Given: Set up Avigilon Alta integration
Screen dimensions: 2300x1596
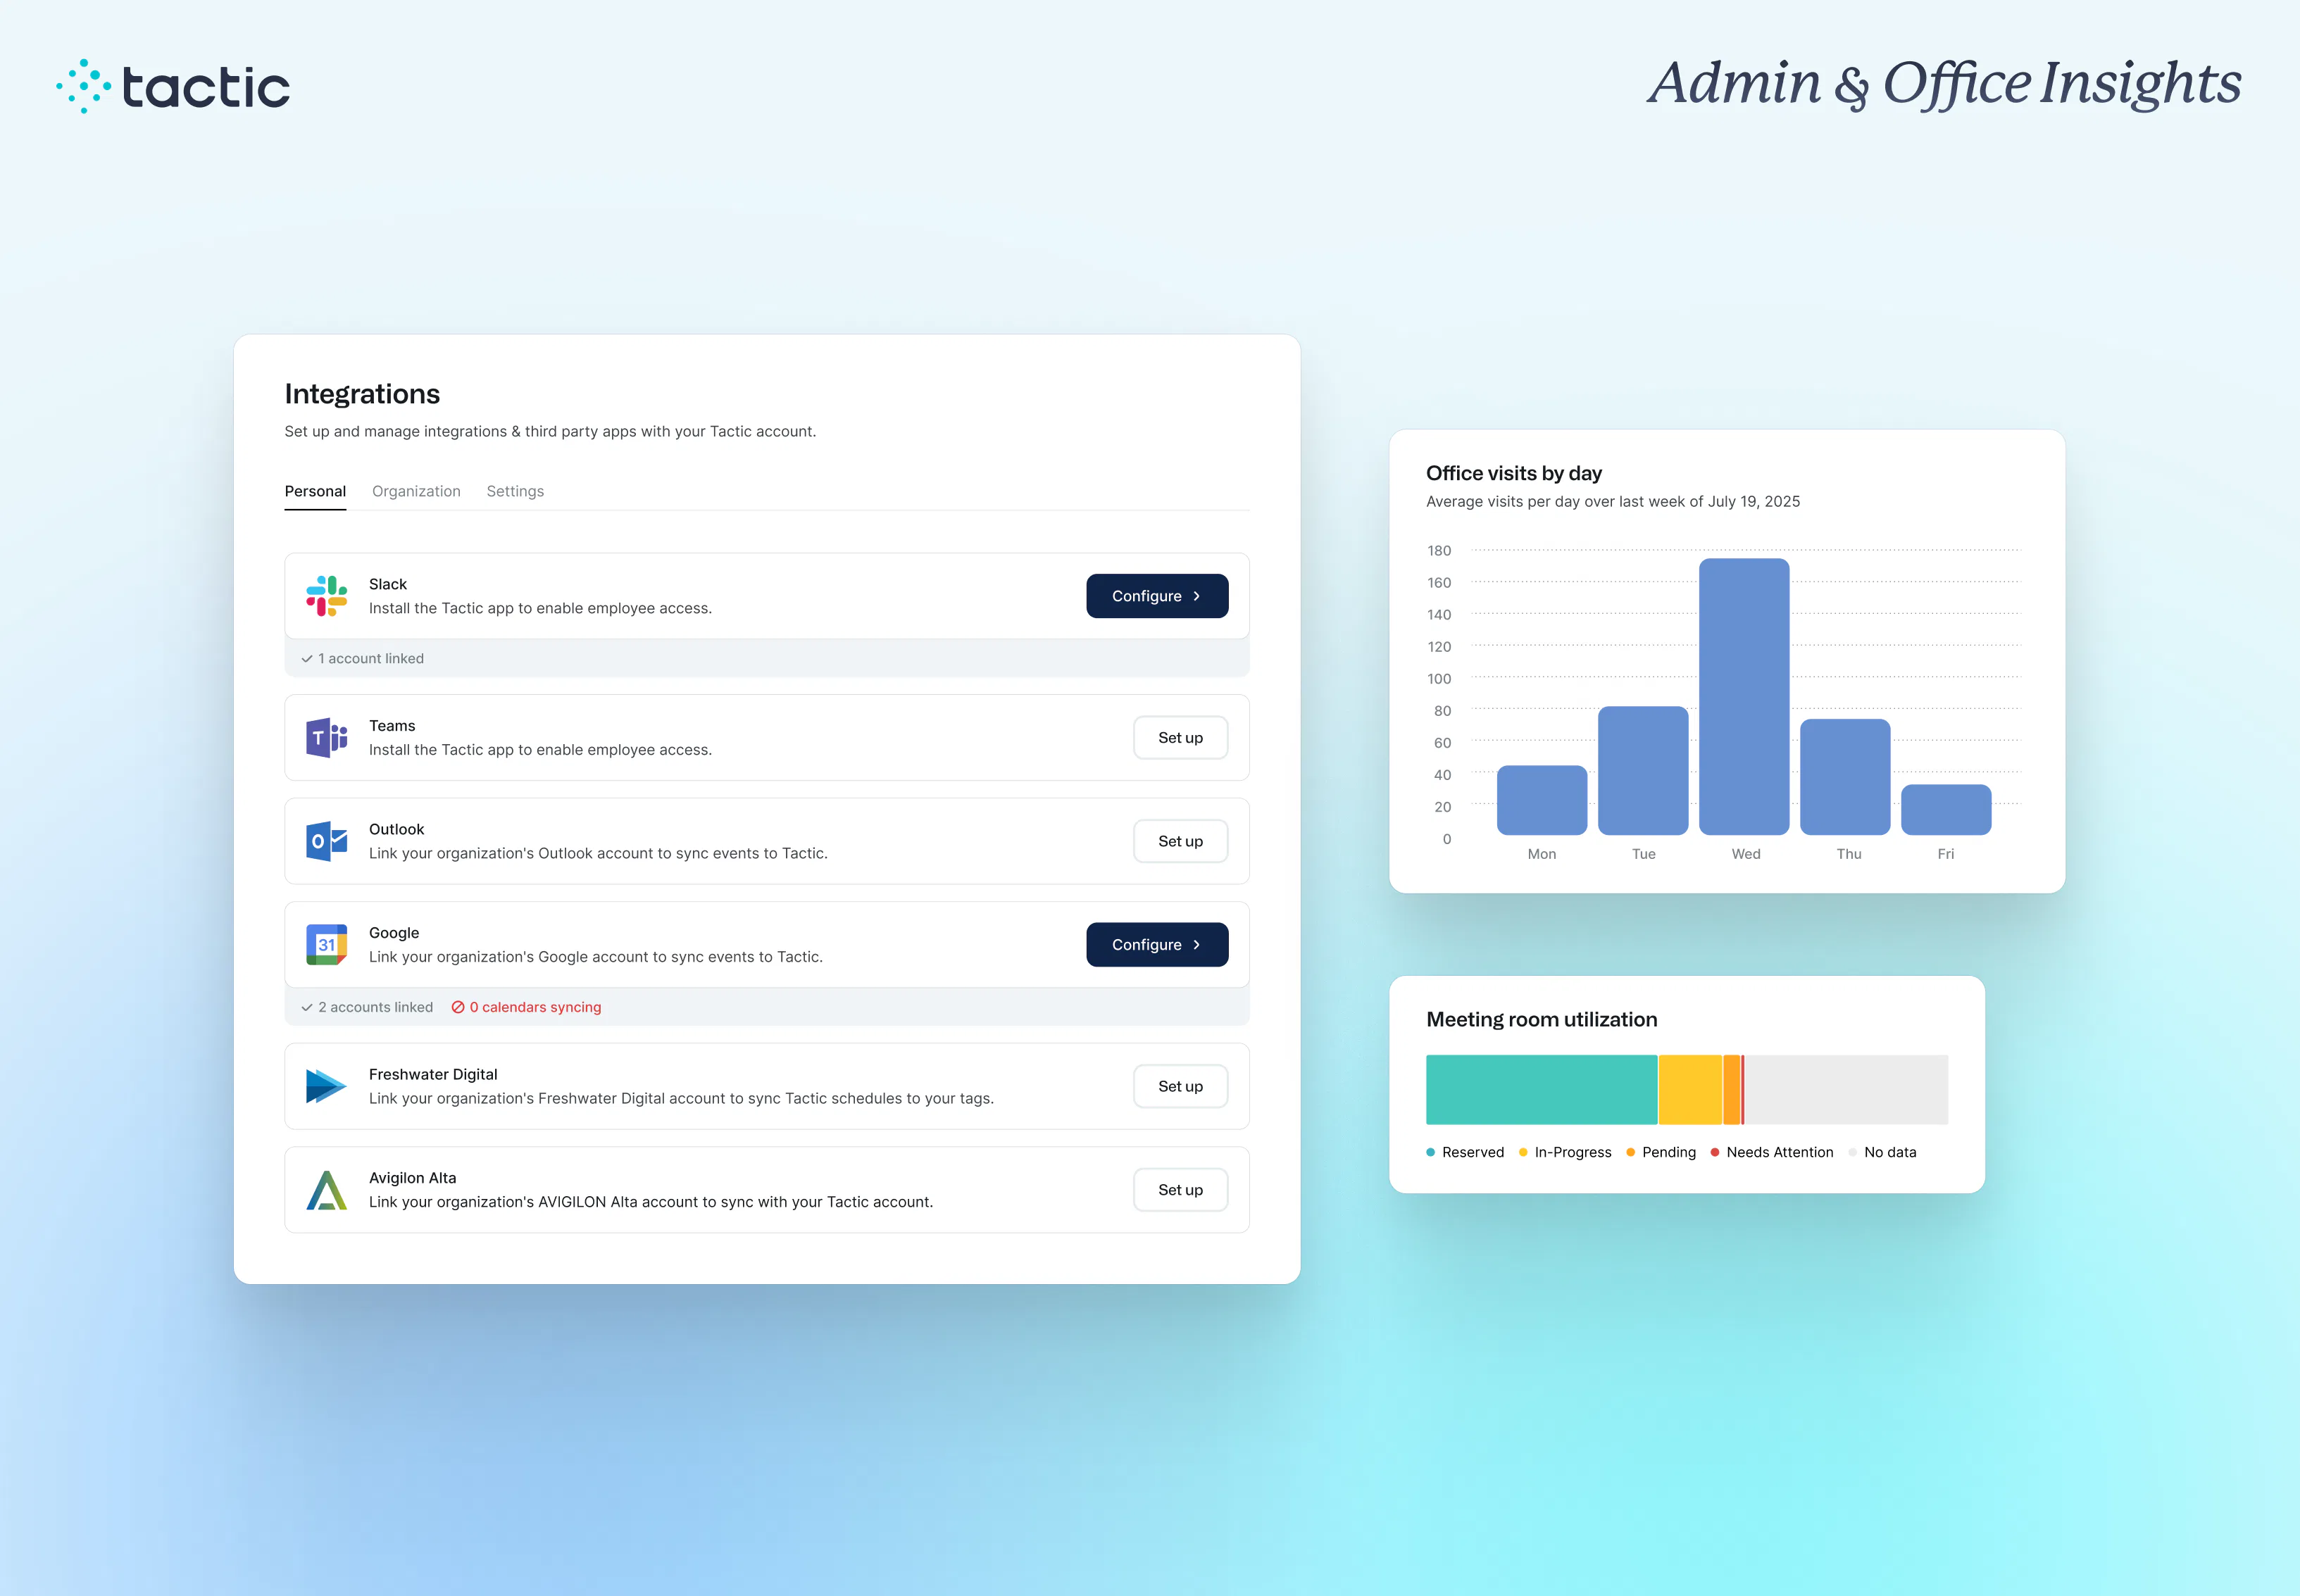Looking at the screenshot, I should click(x=1180, y=1190).
